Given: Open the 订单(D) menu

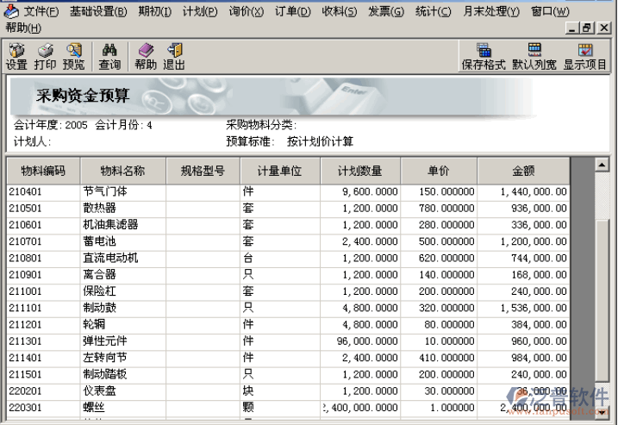Looking at the screenshot, I should click(293, 11).
